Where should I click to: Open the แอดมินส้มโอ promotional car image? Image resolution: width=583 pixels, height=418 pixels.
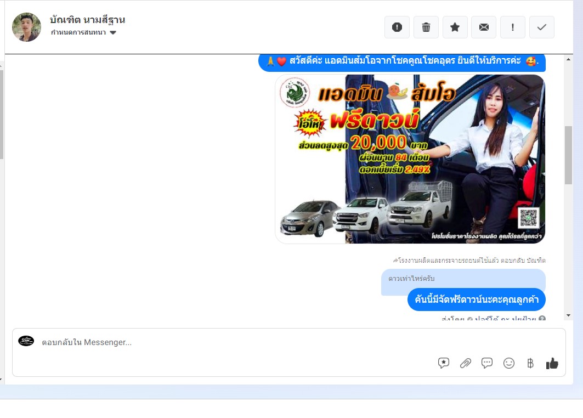[410, 159]
